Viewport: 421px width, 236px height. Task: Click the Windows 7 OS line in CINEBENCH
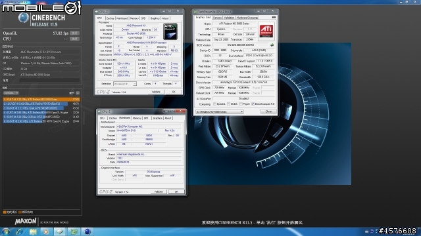[x=49, y=64]
